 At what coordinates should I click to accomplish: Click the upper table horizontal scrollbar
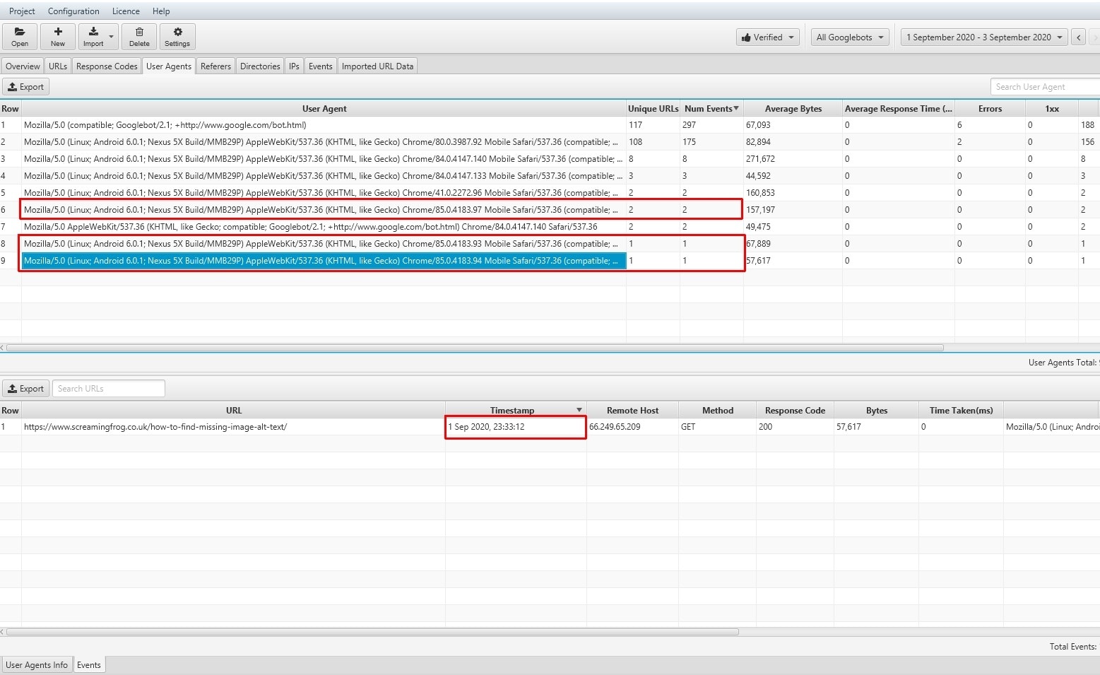(475, 348)
